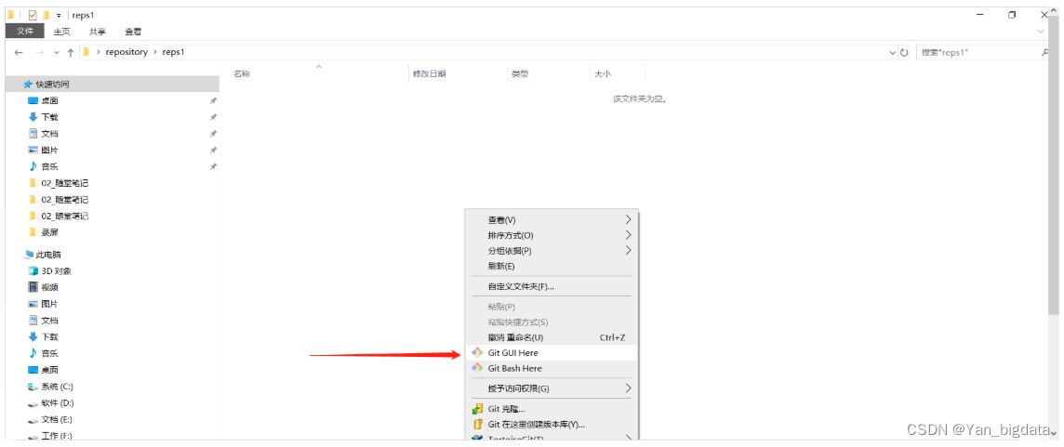1064x447 pixels.
Task: Click the pin icon beside pinned 音乐
Action: point(213,166)
